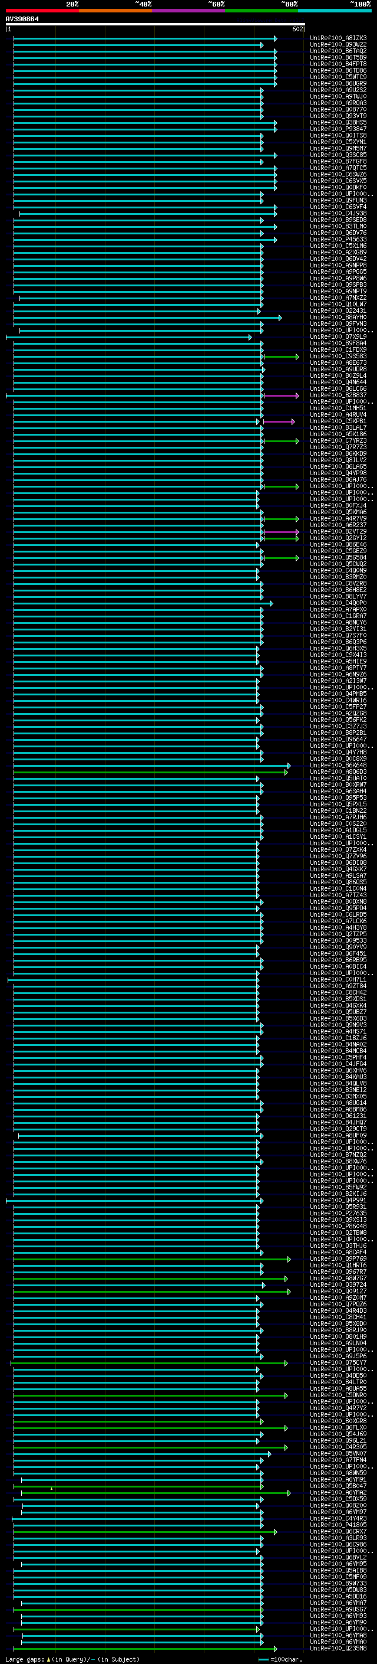Select the UniRef100_Q9P769 label
Viewport: 377px width, 1664px height.
[338, 1259]
